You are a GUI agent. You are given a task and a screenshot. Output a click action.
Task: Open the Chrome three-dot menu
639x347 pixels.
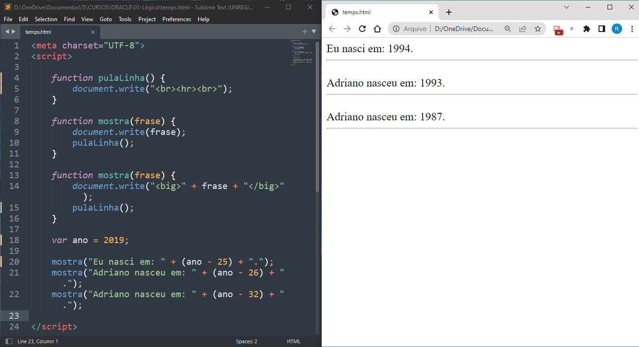click(631, 29)
